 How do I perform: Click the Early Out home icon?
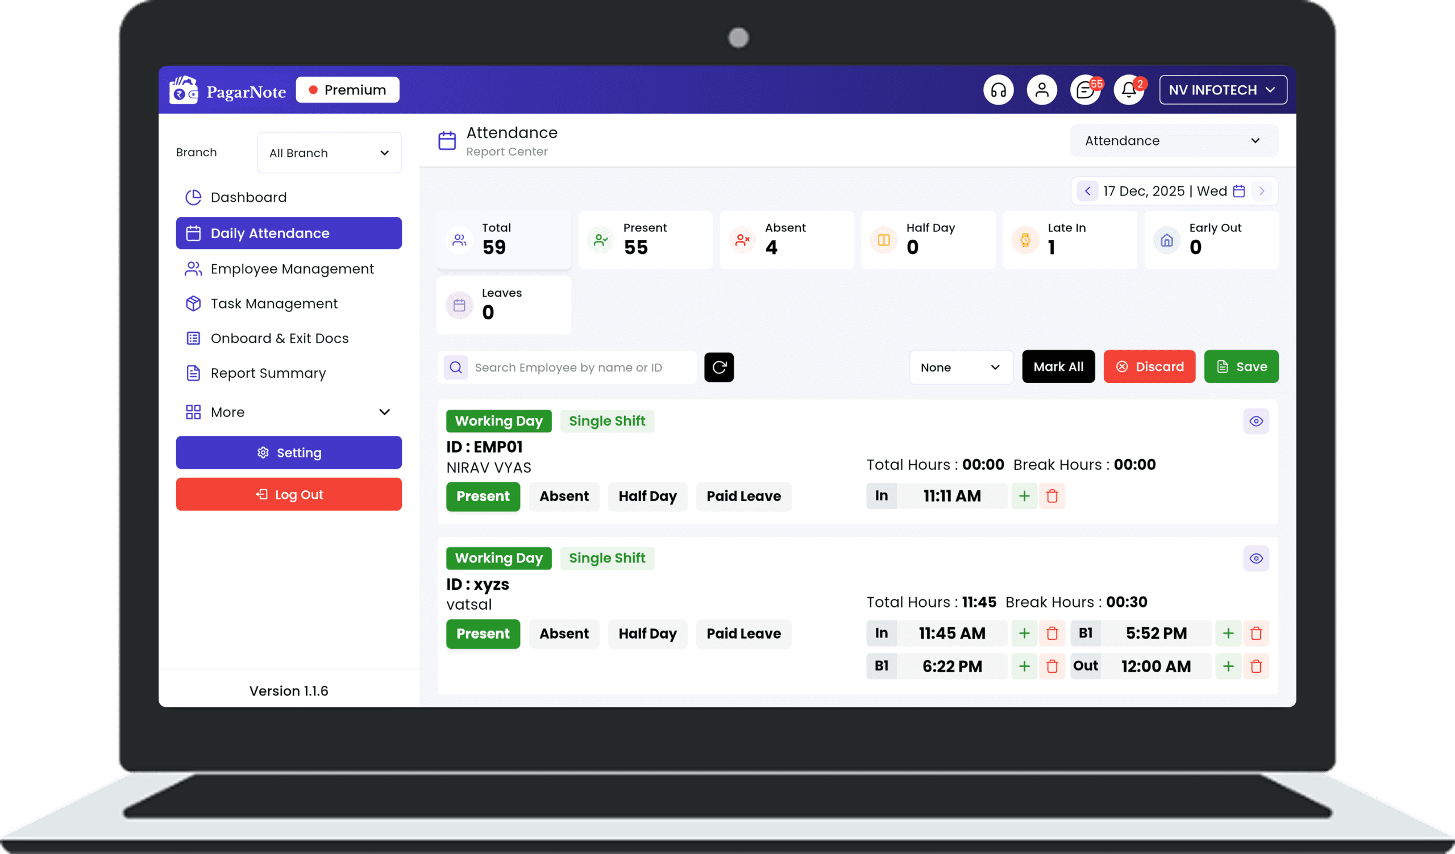1167,239
